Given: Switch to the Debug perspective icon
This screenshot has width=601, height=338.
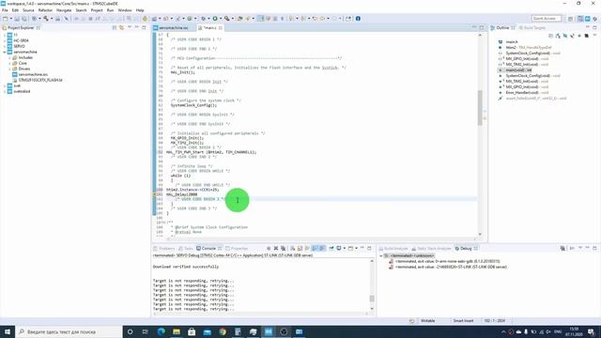Looking at the screenshot, I should 594,19.
